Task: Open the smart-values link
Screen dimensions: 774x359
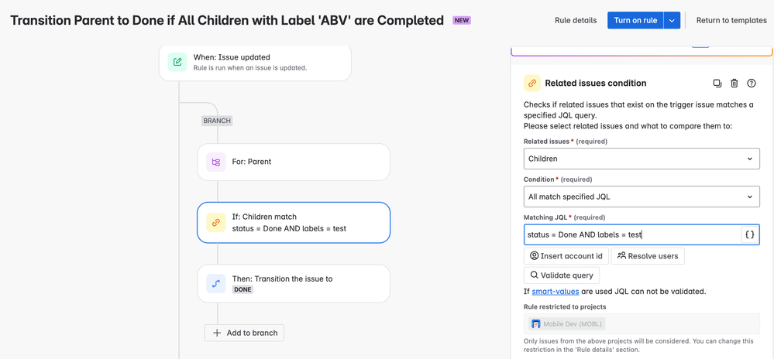Action: click(555, 292)
